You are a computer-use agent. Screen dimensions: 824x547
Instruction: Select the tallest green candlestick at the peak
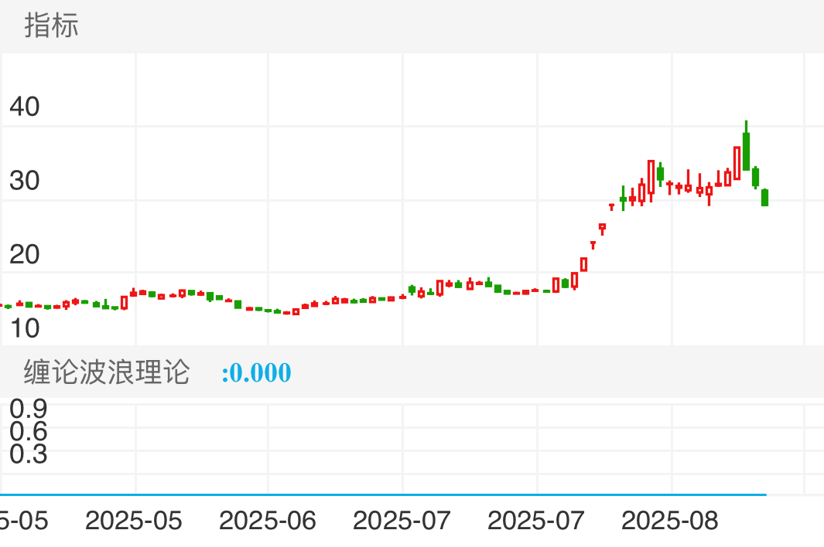pos(746,146)
